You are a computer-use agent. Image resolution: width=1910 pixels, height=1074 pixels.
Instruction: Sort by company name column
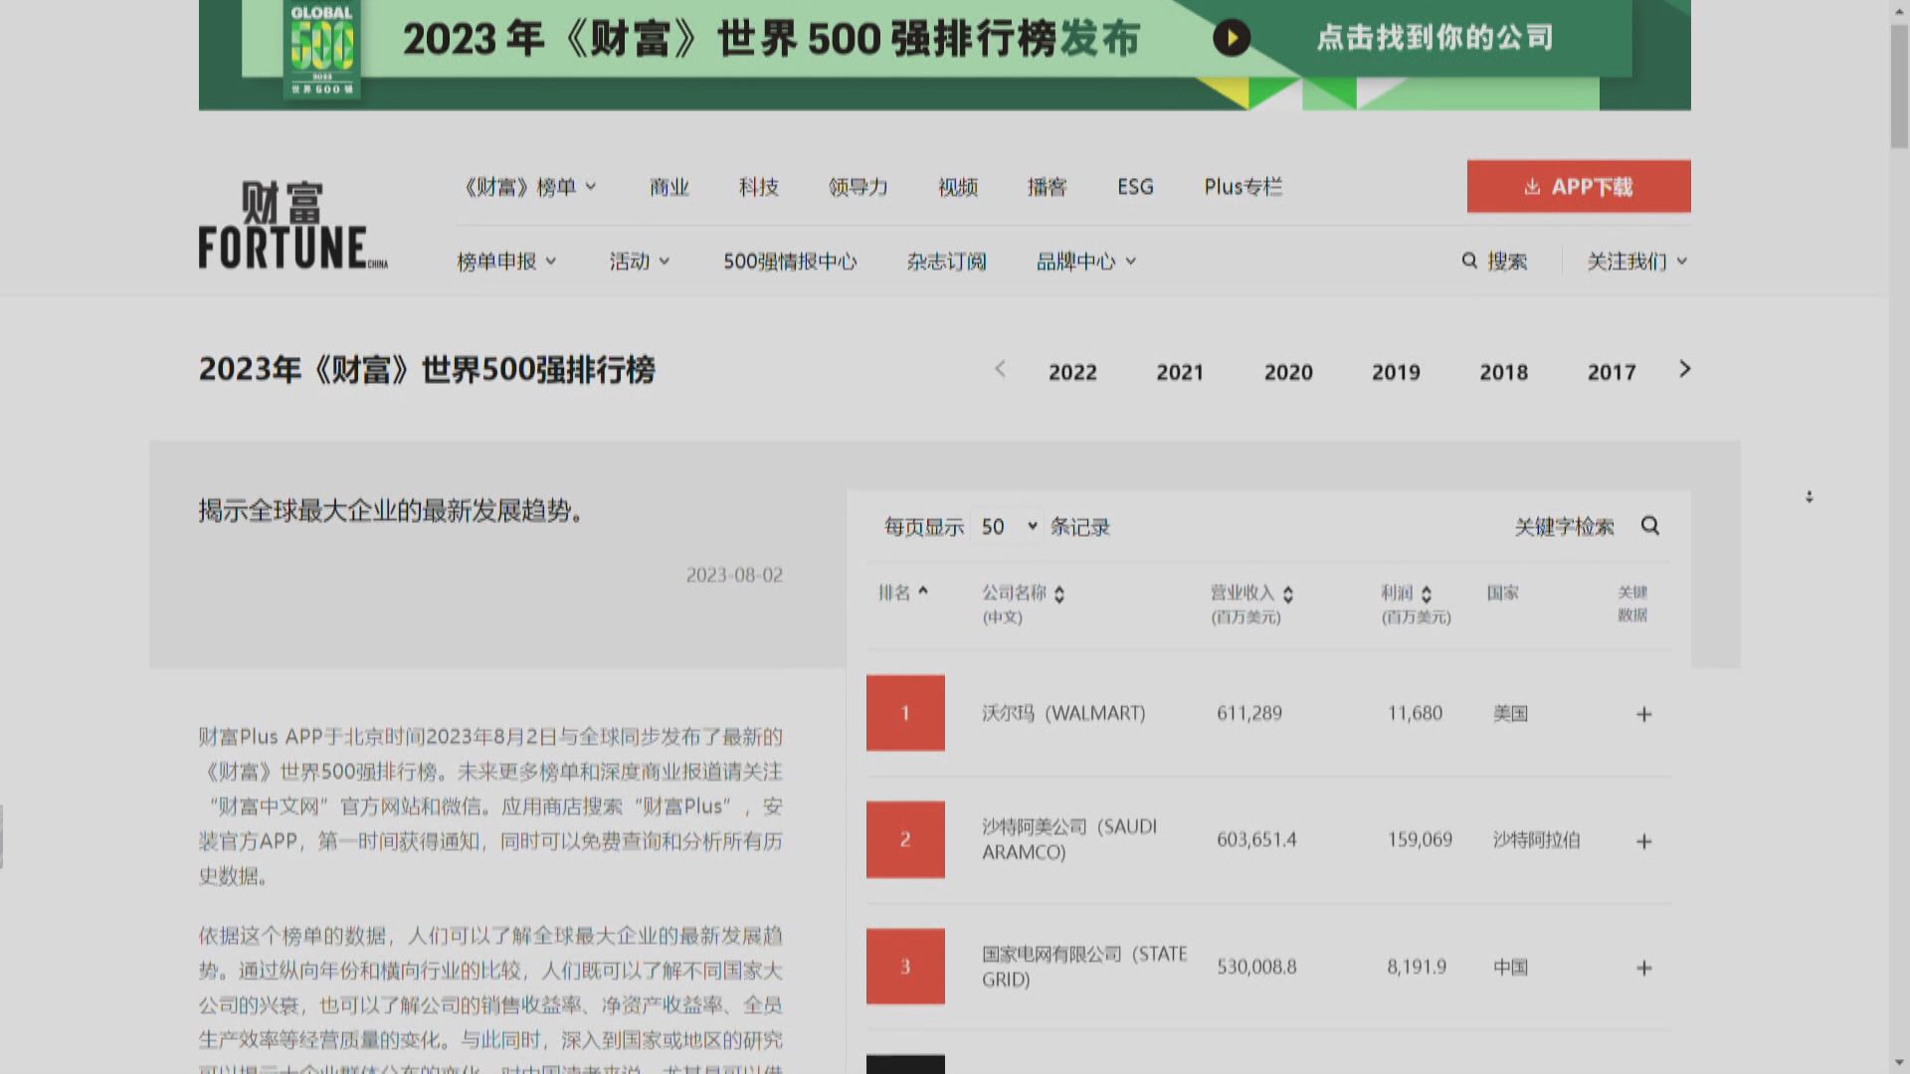(1059, 594)
